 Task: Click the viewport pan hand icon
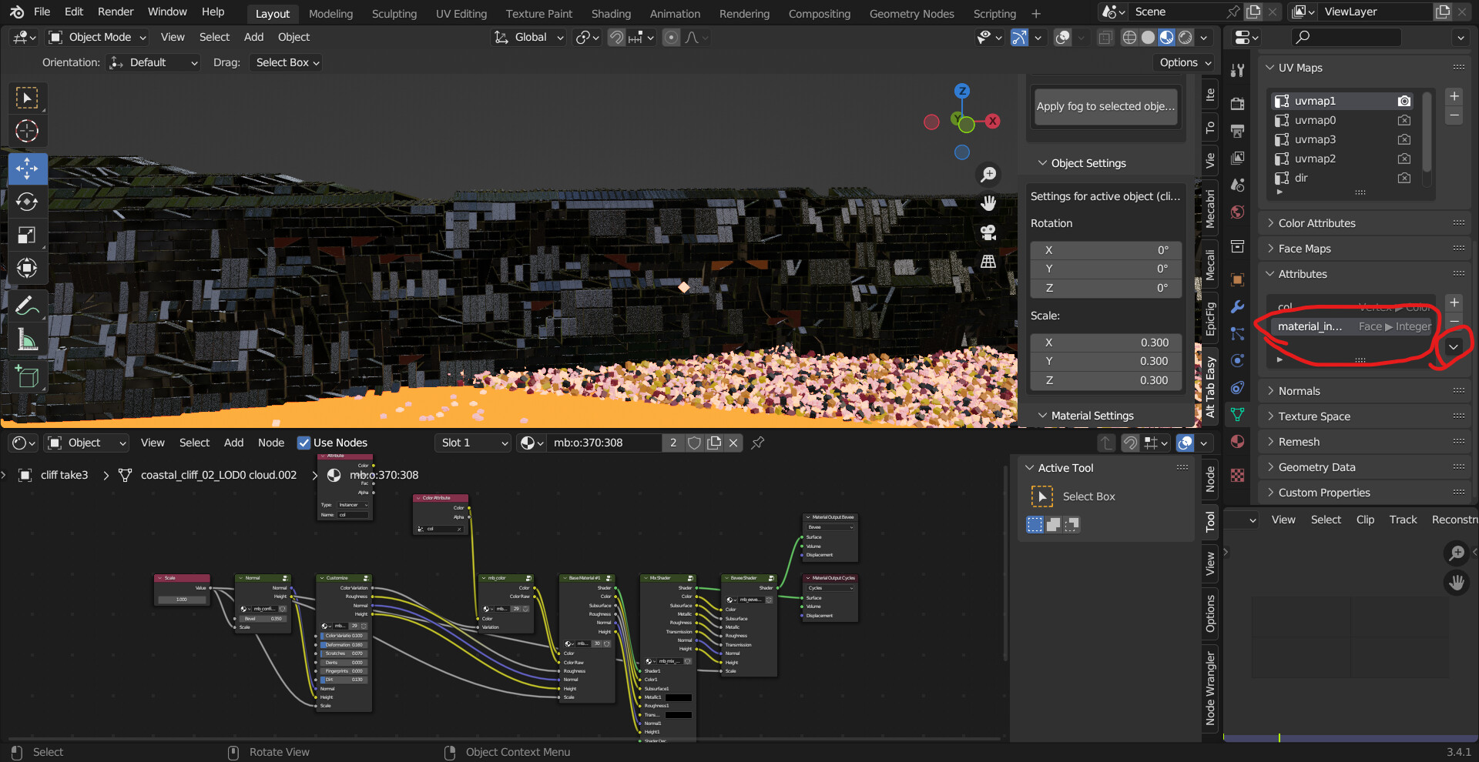pos(988,203)
